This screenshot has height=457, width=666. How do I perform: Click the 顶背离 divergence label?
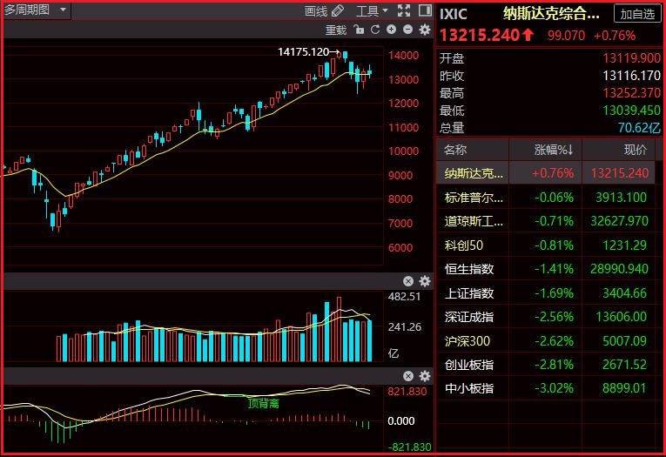point(263,403)
